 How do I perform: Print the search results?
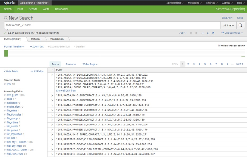point(213,33)
